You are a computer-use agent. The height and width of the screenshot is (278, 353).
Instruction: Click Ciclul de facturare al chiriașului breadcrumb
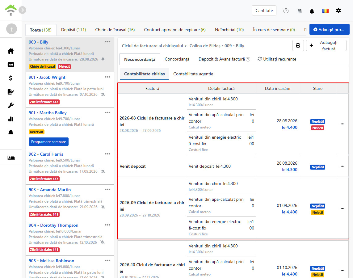pyautogui.click(x=153, y=46)
